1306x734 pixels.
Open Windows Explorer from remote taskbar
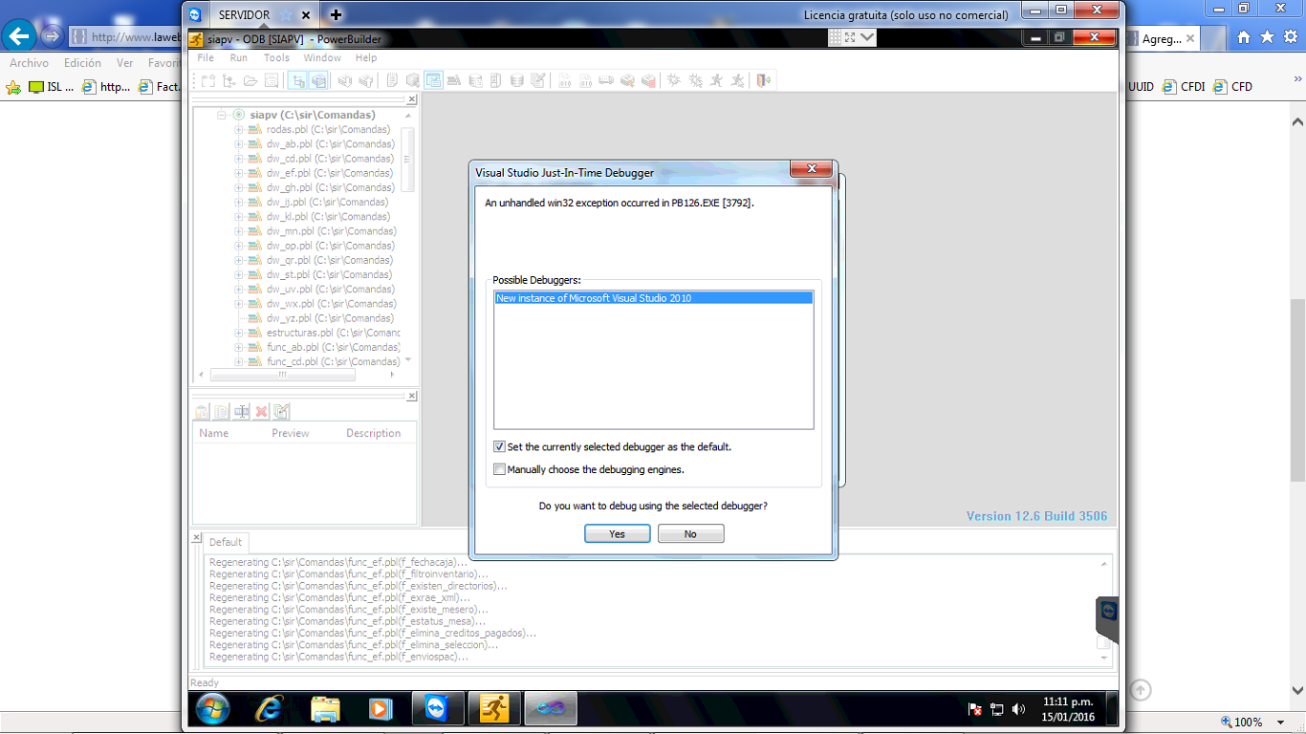(x=326, y=708)
